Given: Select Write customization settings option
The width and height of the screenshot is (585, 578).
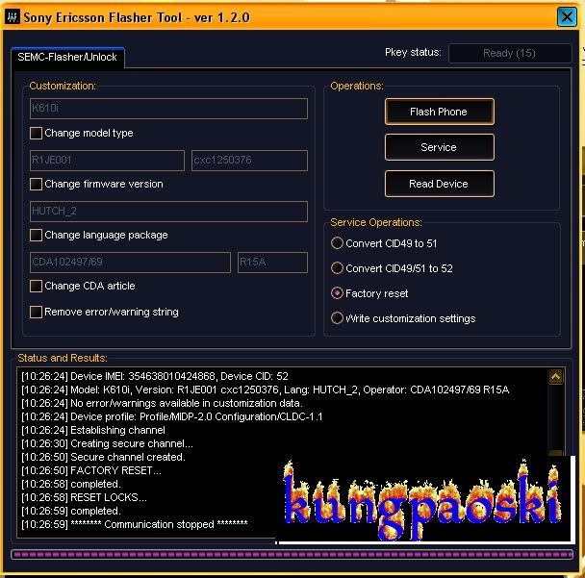Looking at the screenshot, I should (337, 318).
